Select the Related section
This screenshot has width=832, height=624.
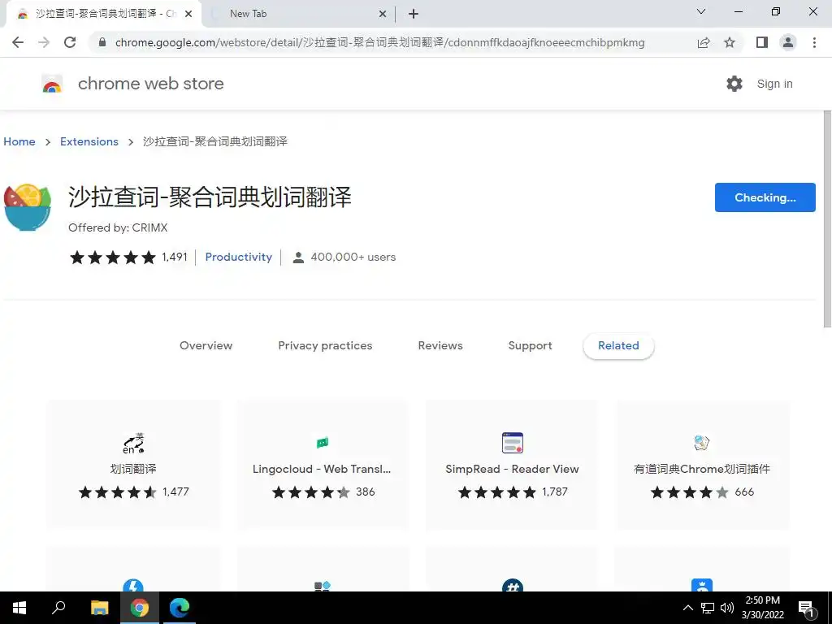[x=618, y=346]
